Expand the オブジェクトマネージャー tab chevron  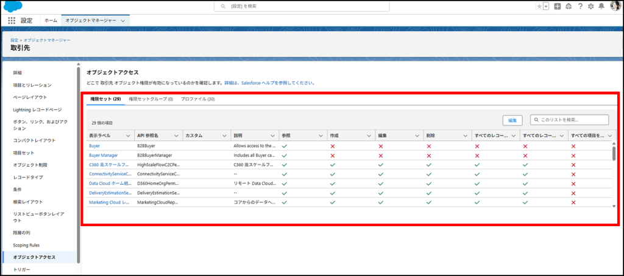click(x=122, y=21)
